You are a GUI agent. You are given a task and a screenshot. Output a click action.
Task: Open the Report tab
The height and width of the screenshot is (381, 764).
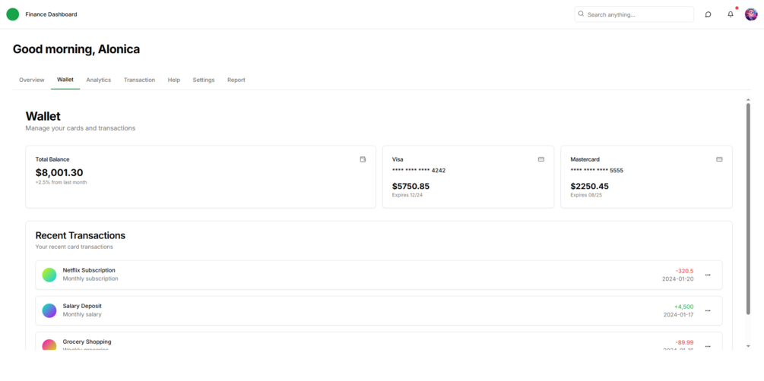[x=236, y=80]
